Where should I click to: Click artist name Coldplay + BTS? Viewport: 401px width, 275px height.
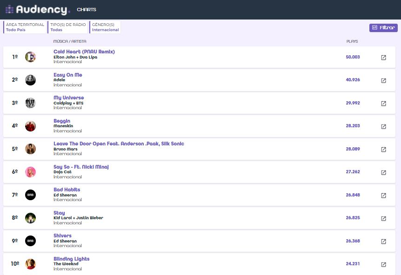coord(68,103)
